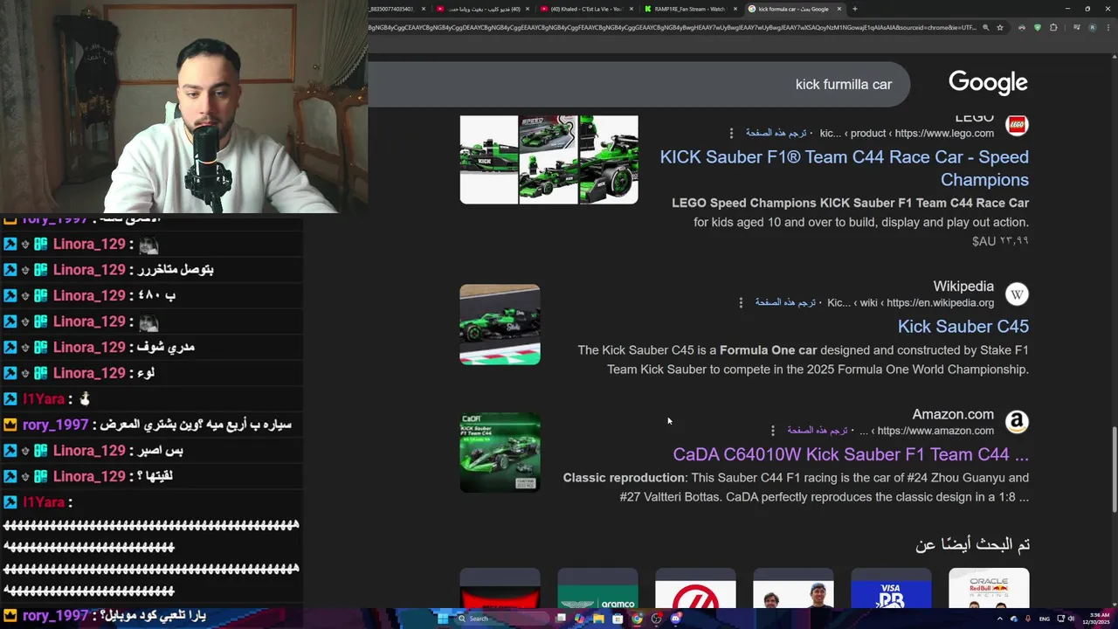Open the two drivers related search card
This screenshot has width=1118, height=629.
pyautogui.click(x=793, y=588)
